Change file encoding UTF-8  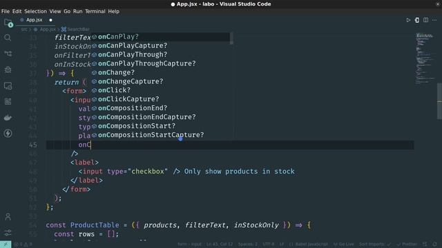(269, 245)
